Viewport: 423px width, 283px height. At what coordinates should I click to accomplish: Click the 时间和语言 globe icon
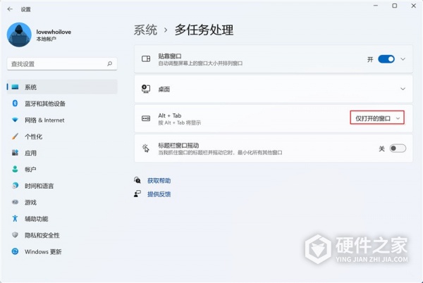pyautogui.click(x=15, y=186)
